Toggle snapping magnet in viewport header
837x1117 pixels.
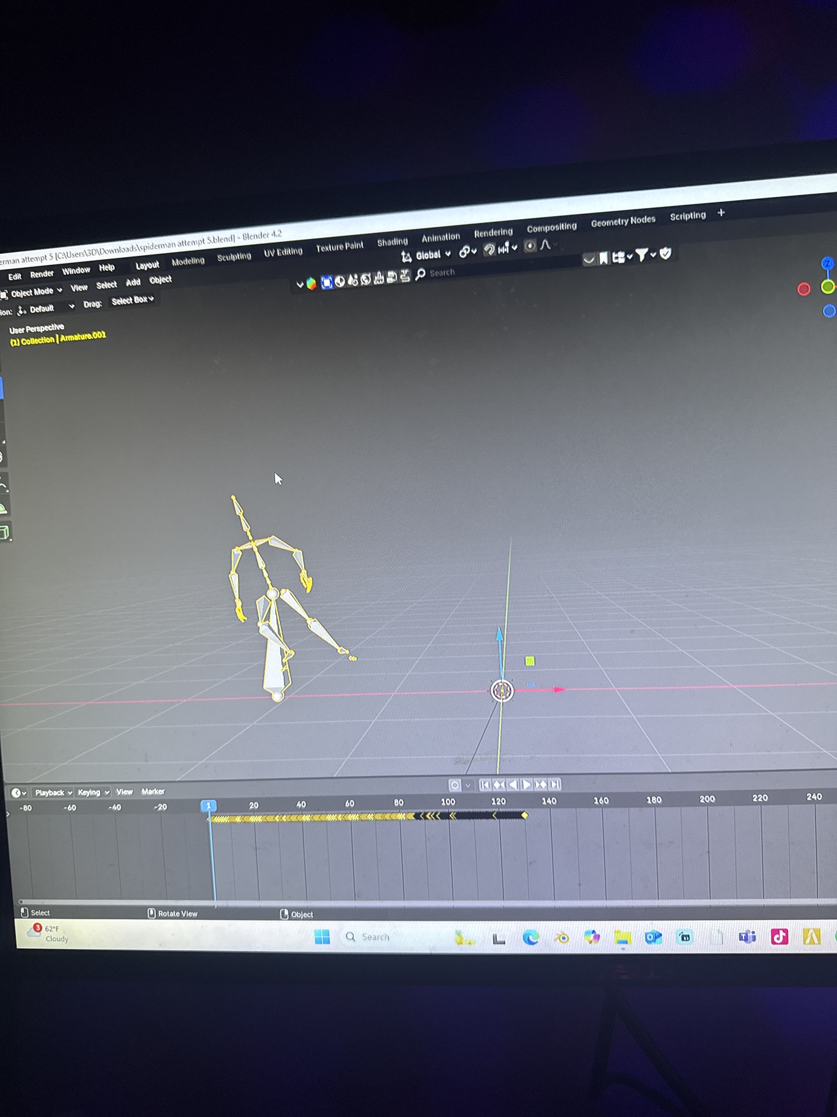[x=488, y=249]
